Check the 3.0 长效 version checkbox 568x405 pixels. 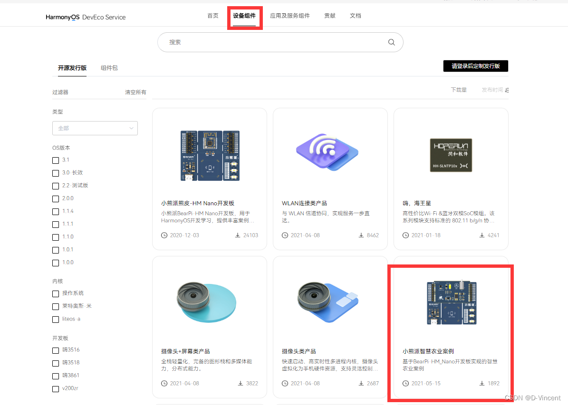(56, 173)
